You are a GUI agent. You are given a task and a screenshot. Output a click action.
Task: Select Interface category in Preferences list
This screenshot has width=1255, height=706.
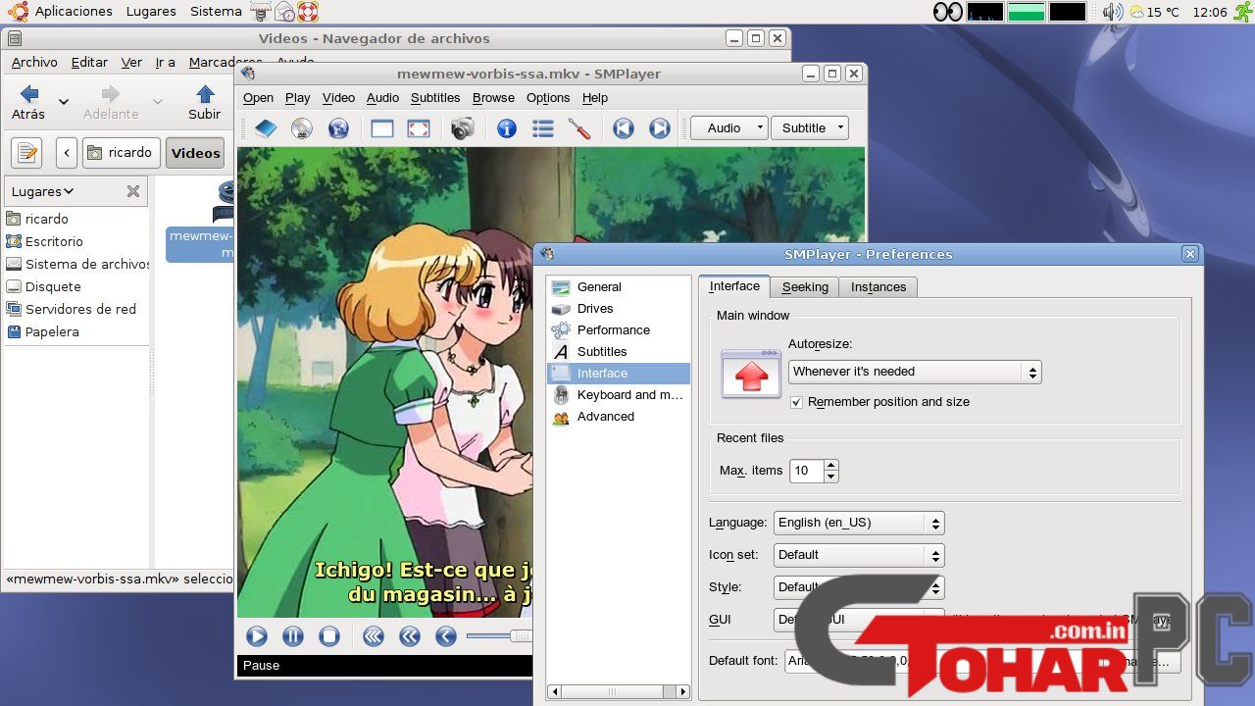(x=619, y=374)
